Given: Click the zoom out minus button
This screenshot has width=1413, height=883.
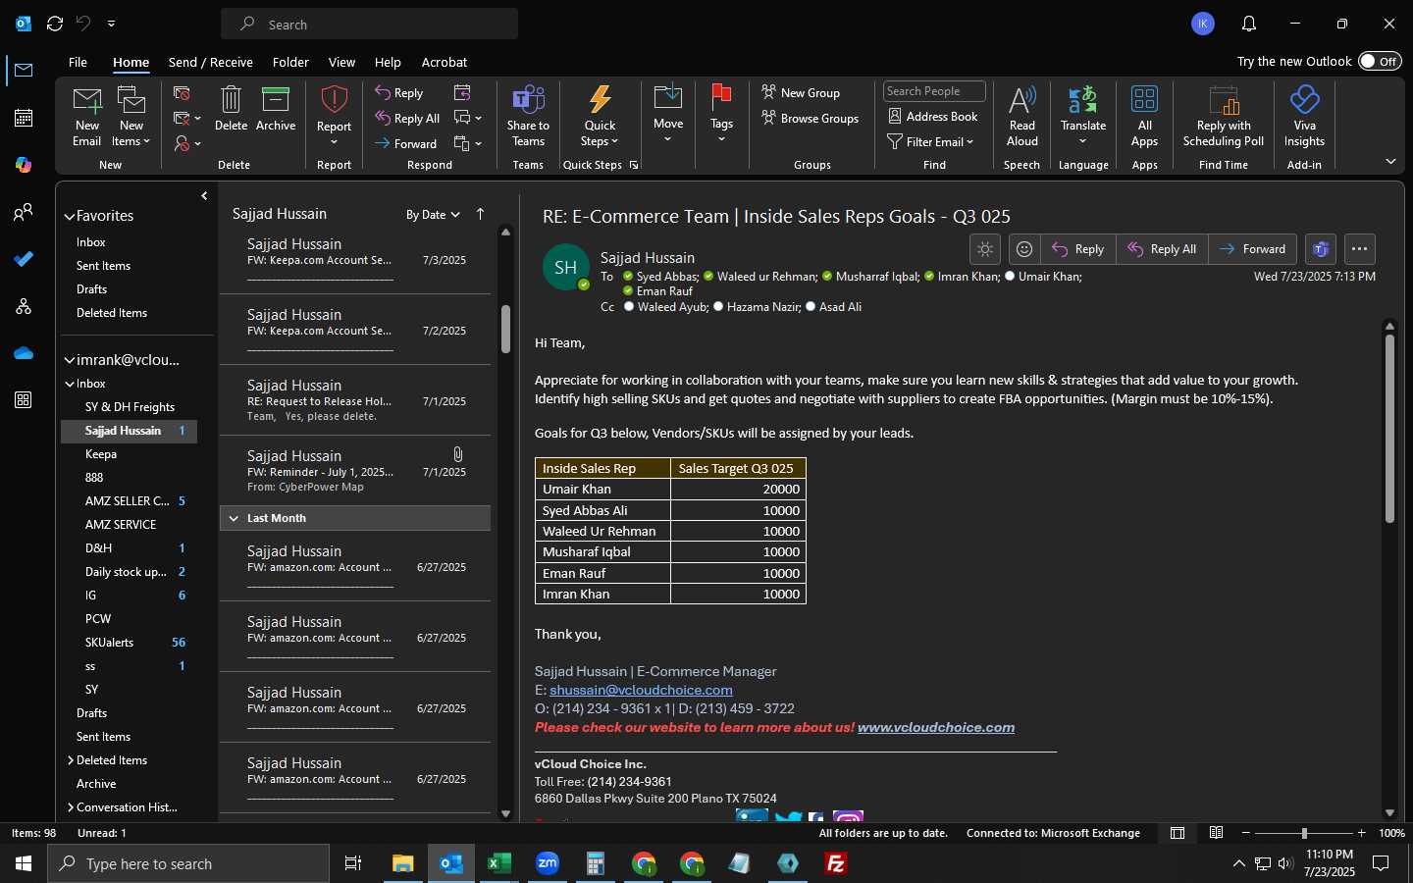Looking at the screenshot, I should coord(1246,833).
